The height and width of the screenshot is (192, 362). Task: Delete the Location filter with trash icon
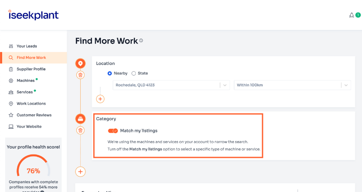80,75
